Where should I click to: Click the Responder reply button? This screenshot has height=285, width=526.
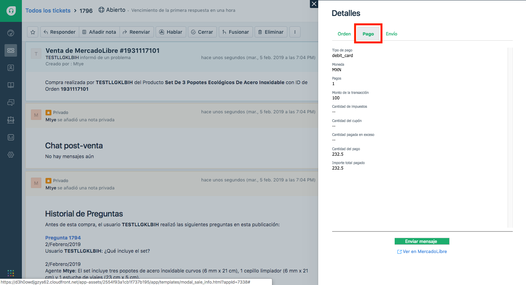[59, 32]
